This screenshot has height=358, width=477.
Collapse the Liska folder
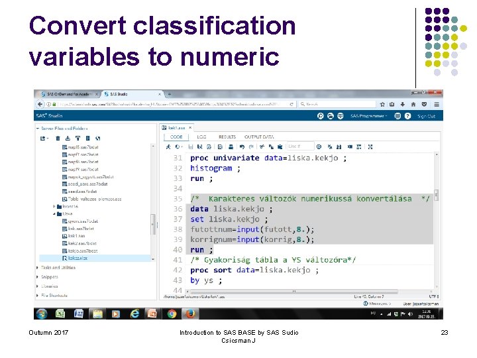tap(54, 213)
